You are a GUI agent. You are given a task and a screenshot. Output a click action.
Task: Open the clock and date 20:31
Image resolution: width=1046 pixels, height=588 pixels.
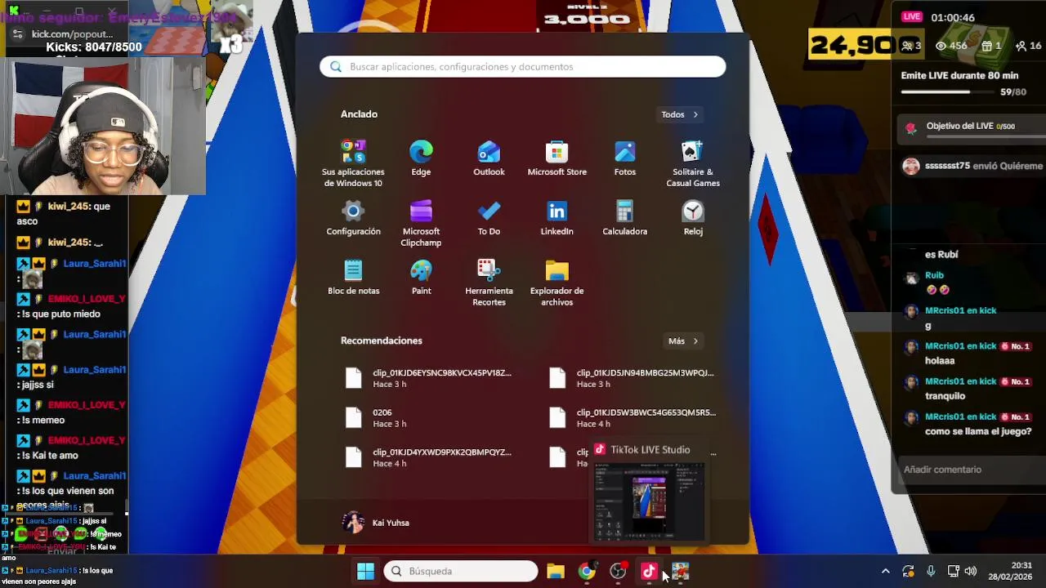tap(1010, 571)
